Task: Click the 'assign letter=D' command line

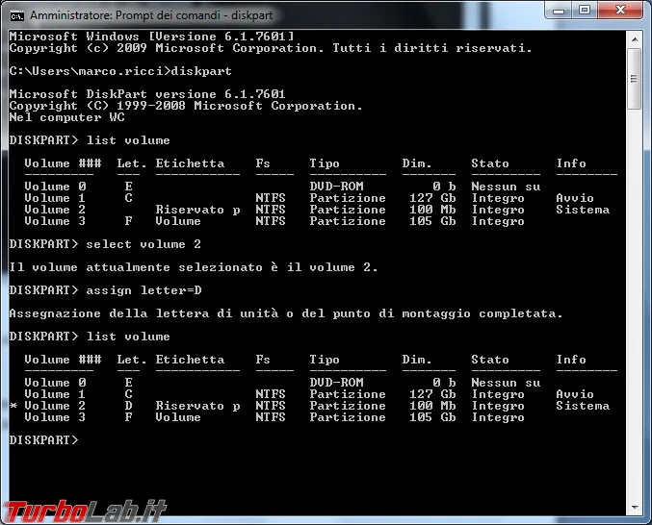Action: tap(106, 290)
